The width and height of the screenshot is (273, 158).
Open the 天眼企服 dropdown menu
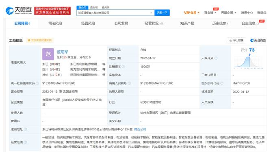(x=229, y=13)
